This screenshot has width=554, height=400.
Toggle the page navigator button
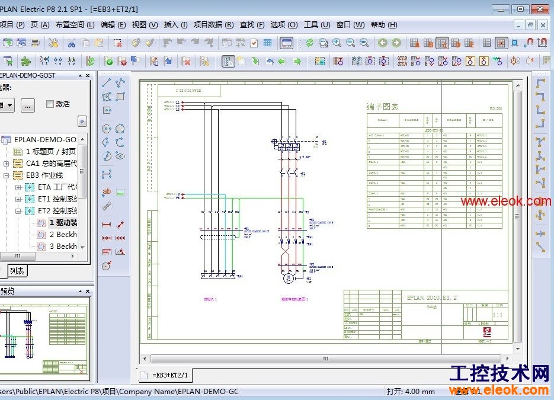(x=228, y=61)
